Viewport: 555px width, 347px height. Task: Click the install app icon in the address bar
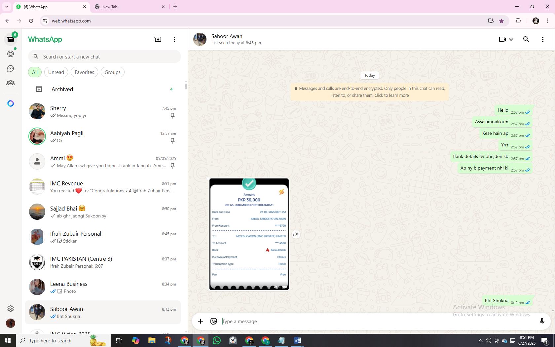491,21
